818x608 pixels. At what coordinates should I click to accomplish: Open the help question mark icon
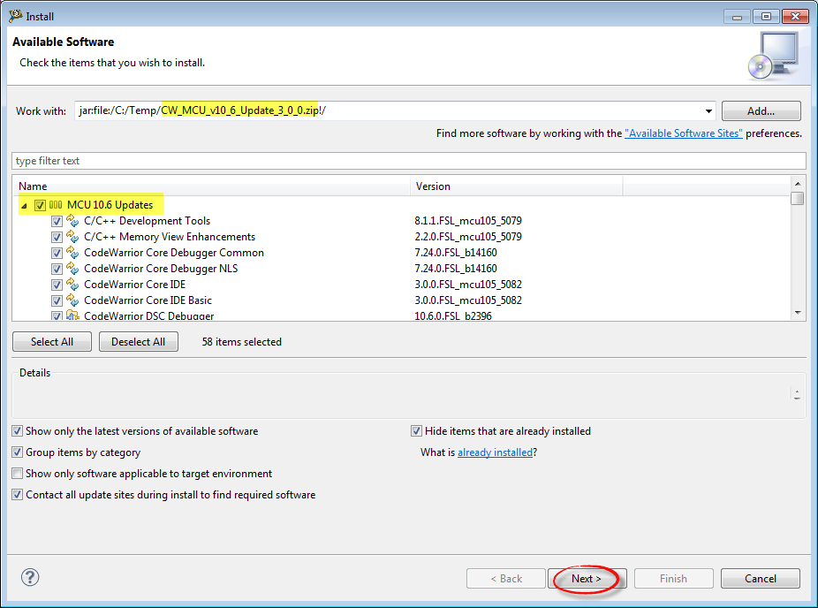tap(30, 577)
